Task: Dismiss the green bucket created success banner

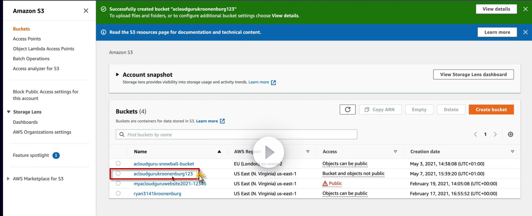Action: click(525, 9)
